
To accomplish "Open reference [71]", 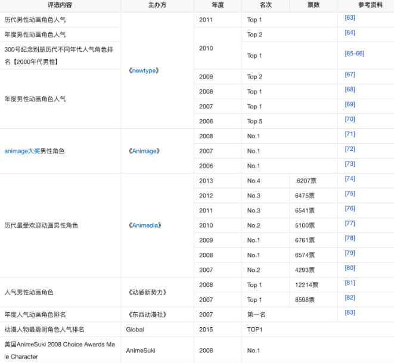I will 350,134.
